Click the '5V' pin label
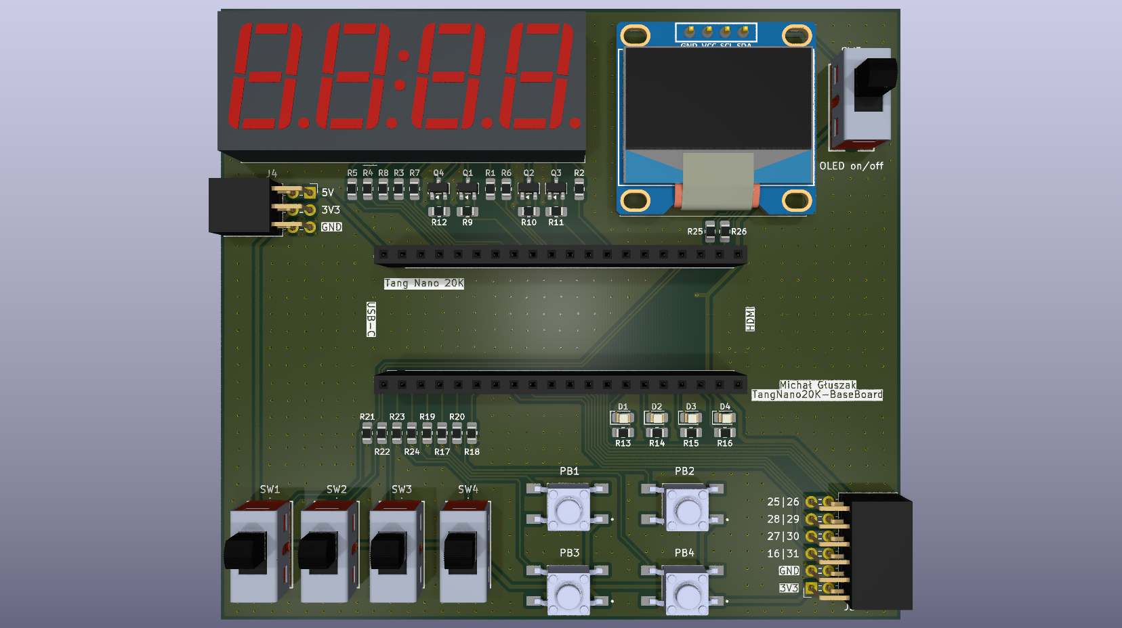This screenshot has height=628, width=1122. tap(327, 192)
